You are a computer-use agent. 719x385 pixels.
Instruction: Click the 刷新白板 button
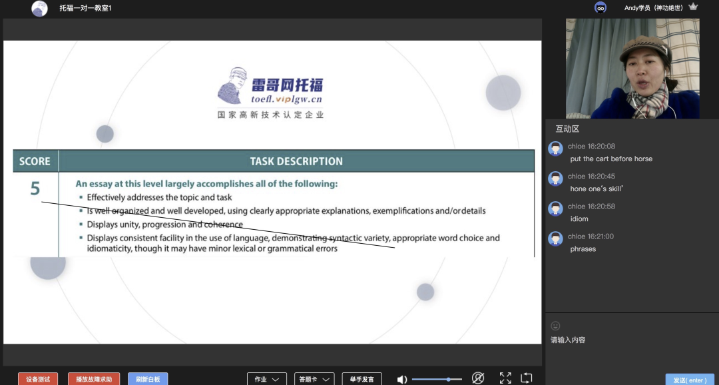[147, 378]
